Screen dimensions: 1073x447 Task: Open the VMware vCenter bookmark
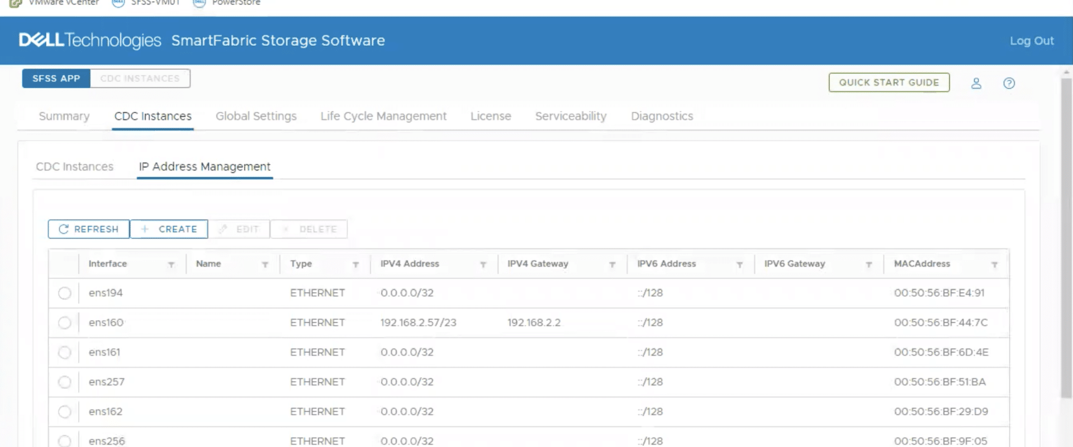tap(55, 3)
